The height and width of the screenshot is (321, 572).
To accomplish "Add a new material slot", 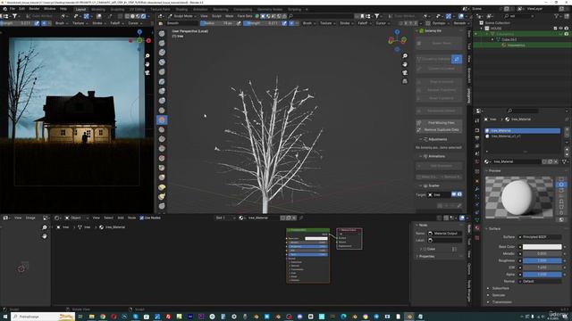I will pyautogui.click(x=567, y=129).
